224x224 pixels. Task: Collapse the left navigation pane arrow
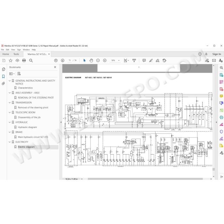click(x=61, y=122)
